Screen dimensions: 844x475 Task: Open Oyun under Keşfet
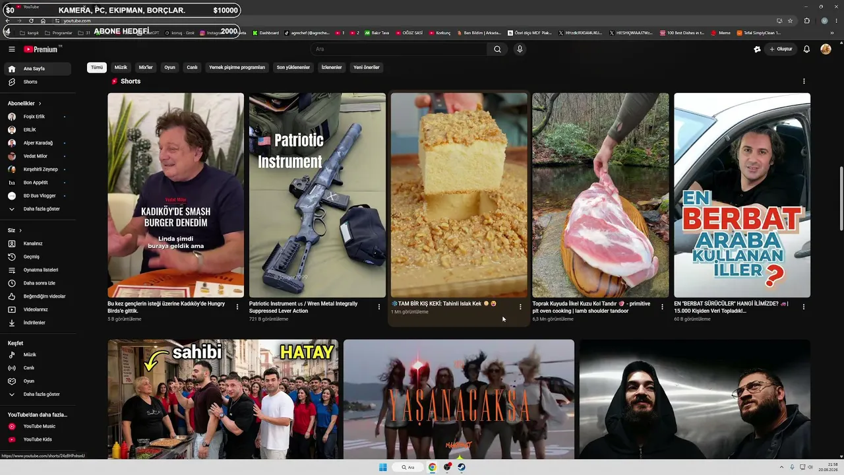37,381
